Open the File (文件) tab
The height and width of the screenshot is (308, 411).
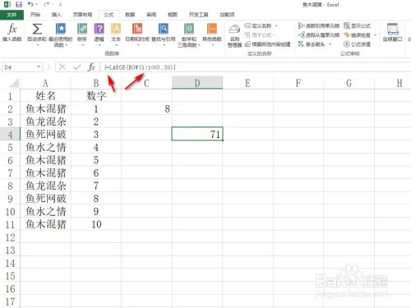point(12,15)
